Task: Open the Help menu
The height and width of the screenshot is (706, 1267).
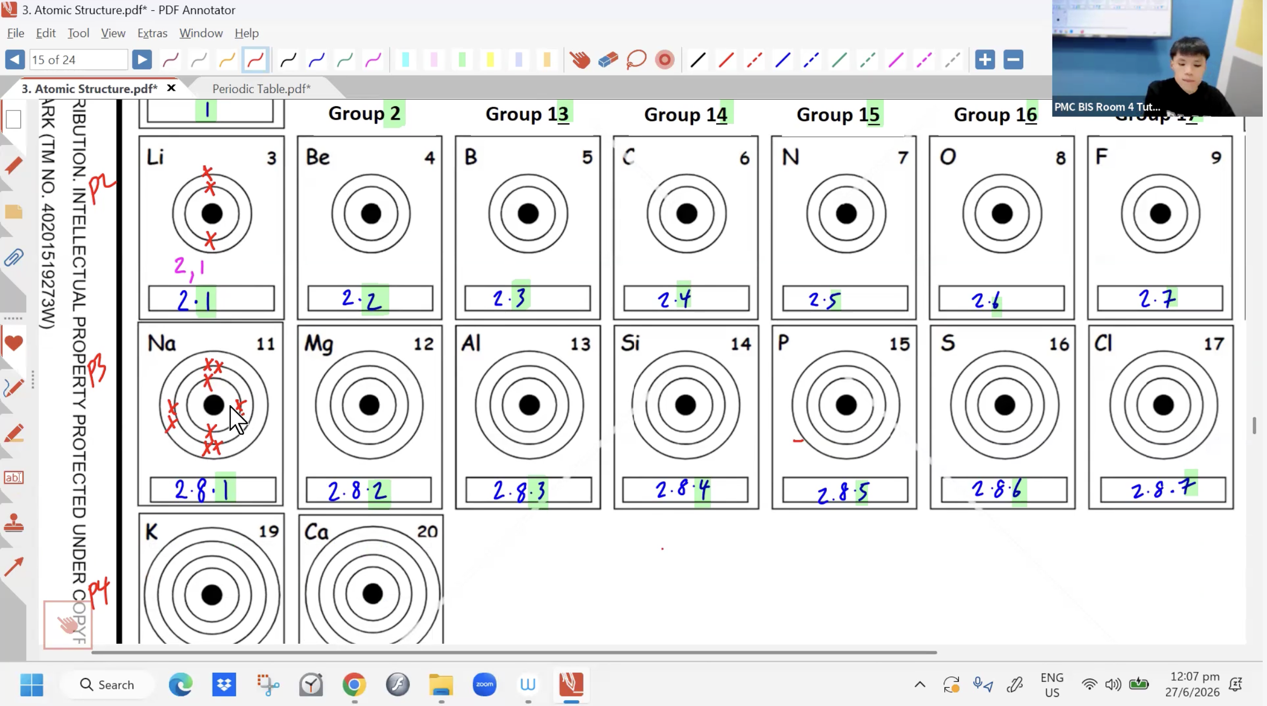Action: pos(246,33)
